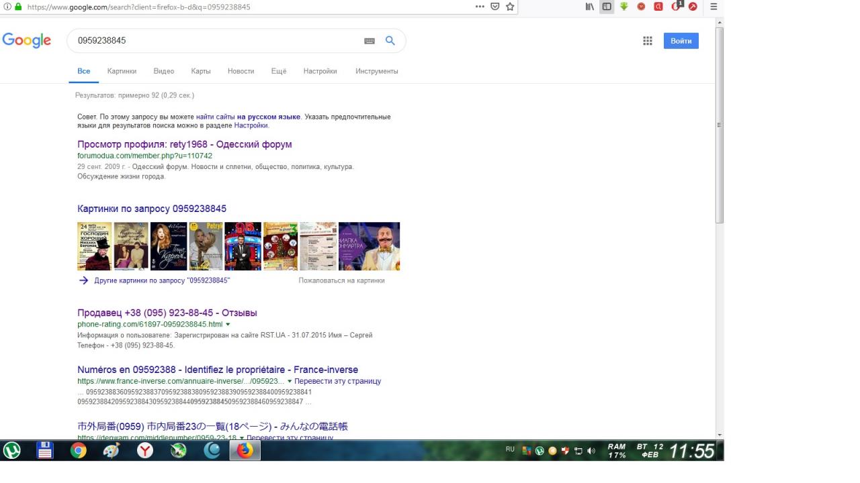The width and height of the screenshot is (860, 483).
Task: Click 'Перевести эту страницу' for France-inverse
Action: pyautogui.click(x=337, y=381)
